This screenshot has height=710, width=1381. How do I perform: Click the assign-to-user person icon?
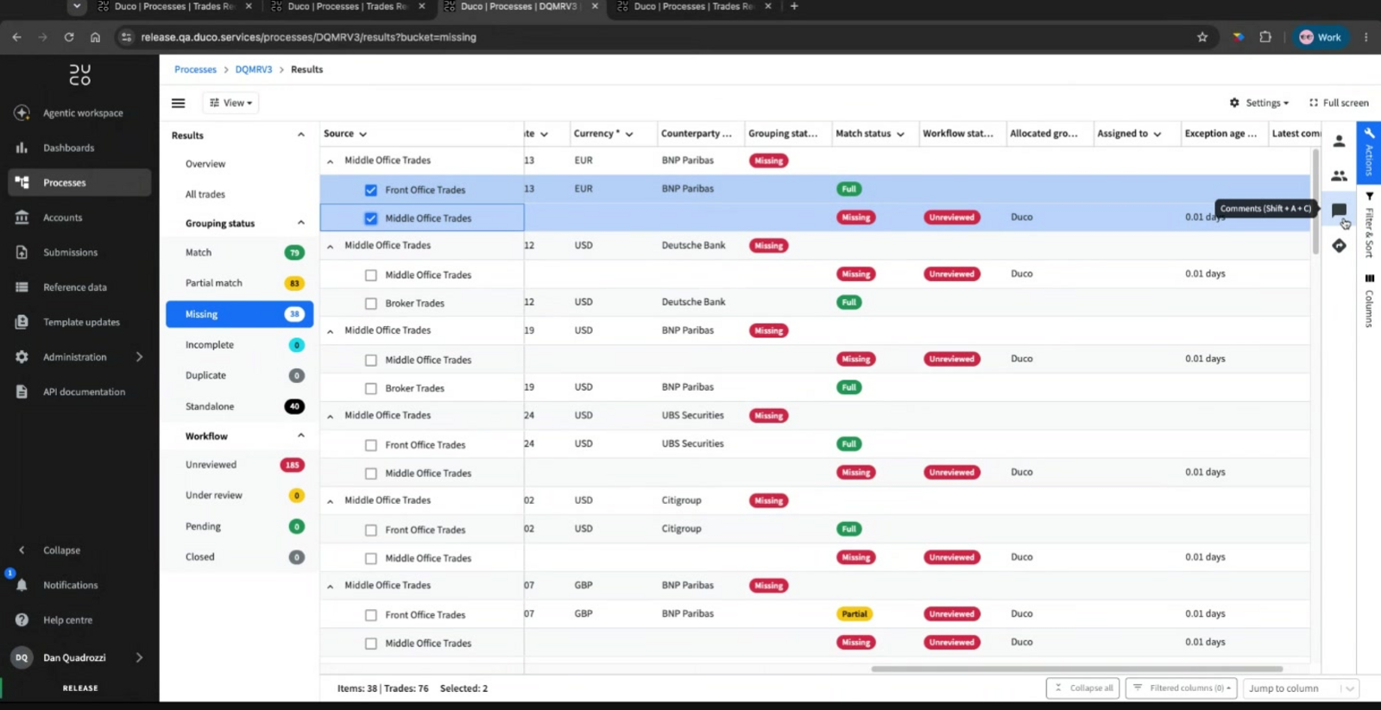pos(1339,141)
